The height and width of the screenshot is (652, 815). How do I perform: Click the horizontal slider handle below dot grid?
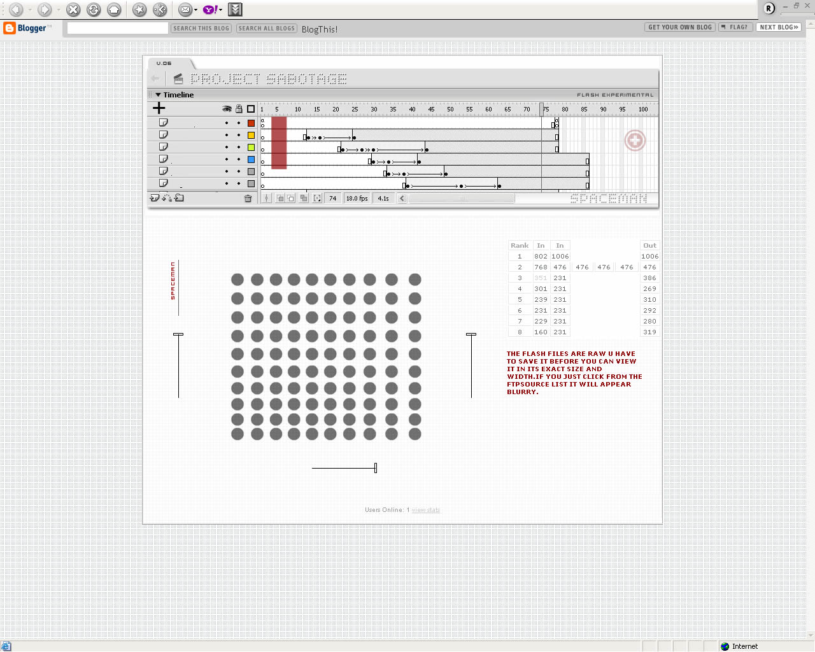(x=376, y=468)
